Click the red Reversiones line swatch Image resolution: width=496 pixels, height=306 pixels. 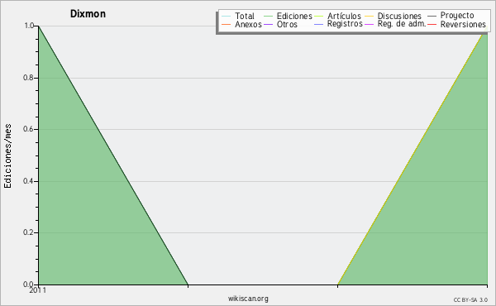(432, 24)
